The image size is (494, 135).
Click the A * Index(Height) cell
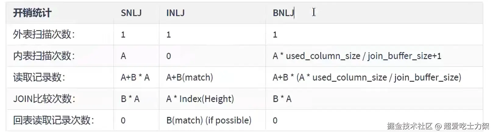click(x=200, y=99)
